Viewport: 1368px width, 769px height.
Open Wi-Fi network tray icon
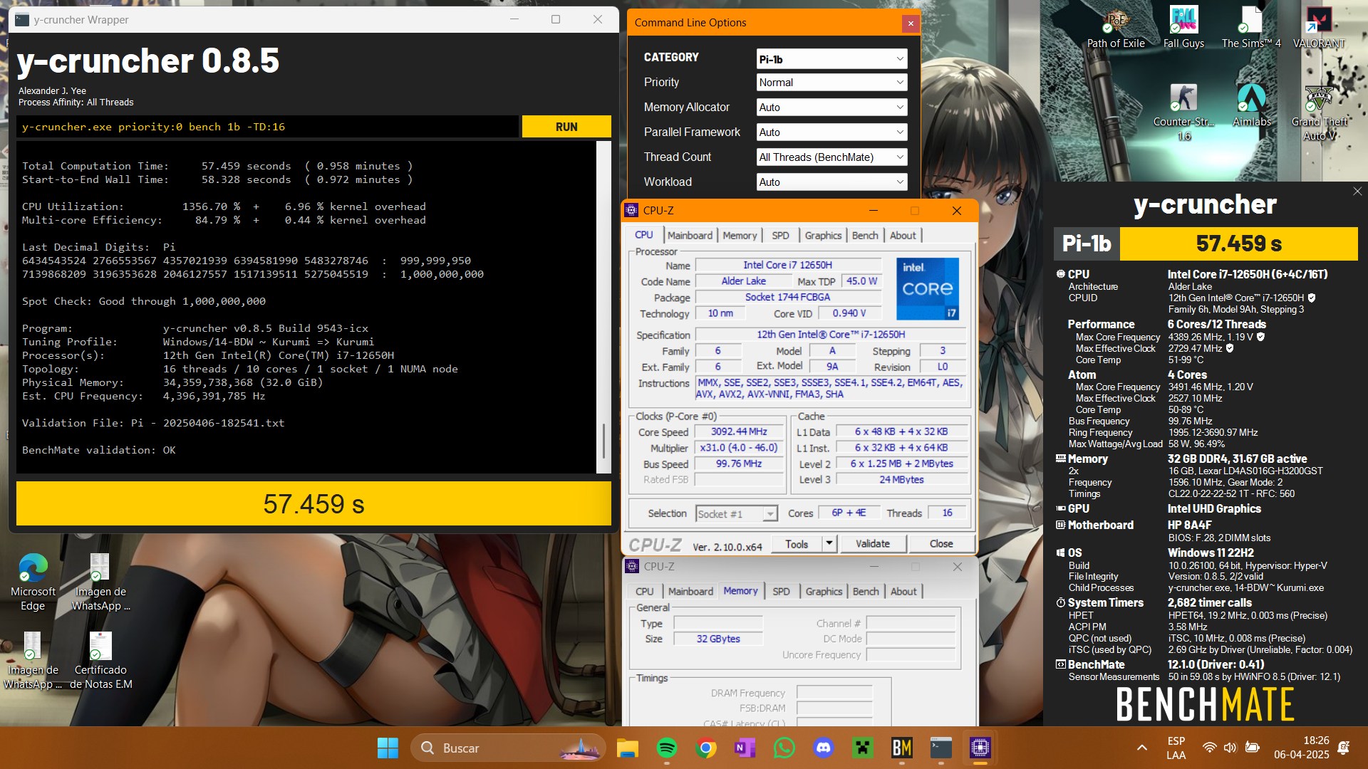1209,748
